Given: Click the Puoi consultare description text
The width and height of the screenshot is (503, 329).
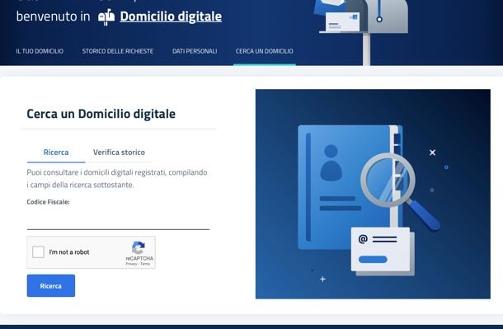Looking at the screenshot, I should (x=117, y=179).
